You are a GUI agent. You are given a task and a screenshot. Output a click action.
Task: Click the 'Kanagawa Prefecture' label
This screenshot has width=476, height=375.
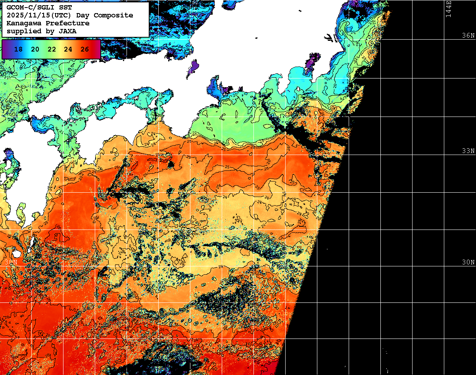(x=48, y=23)
